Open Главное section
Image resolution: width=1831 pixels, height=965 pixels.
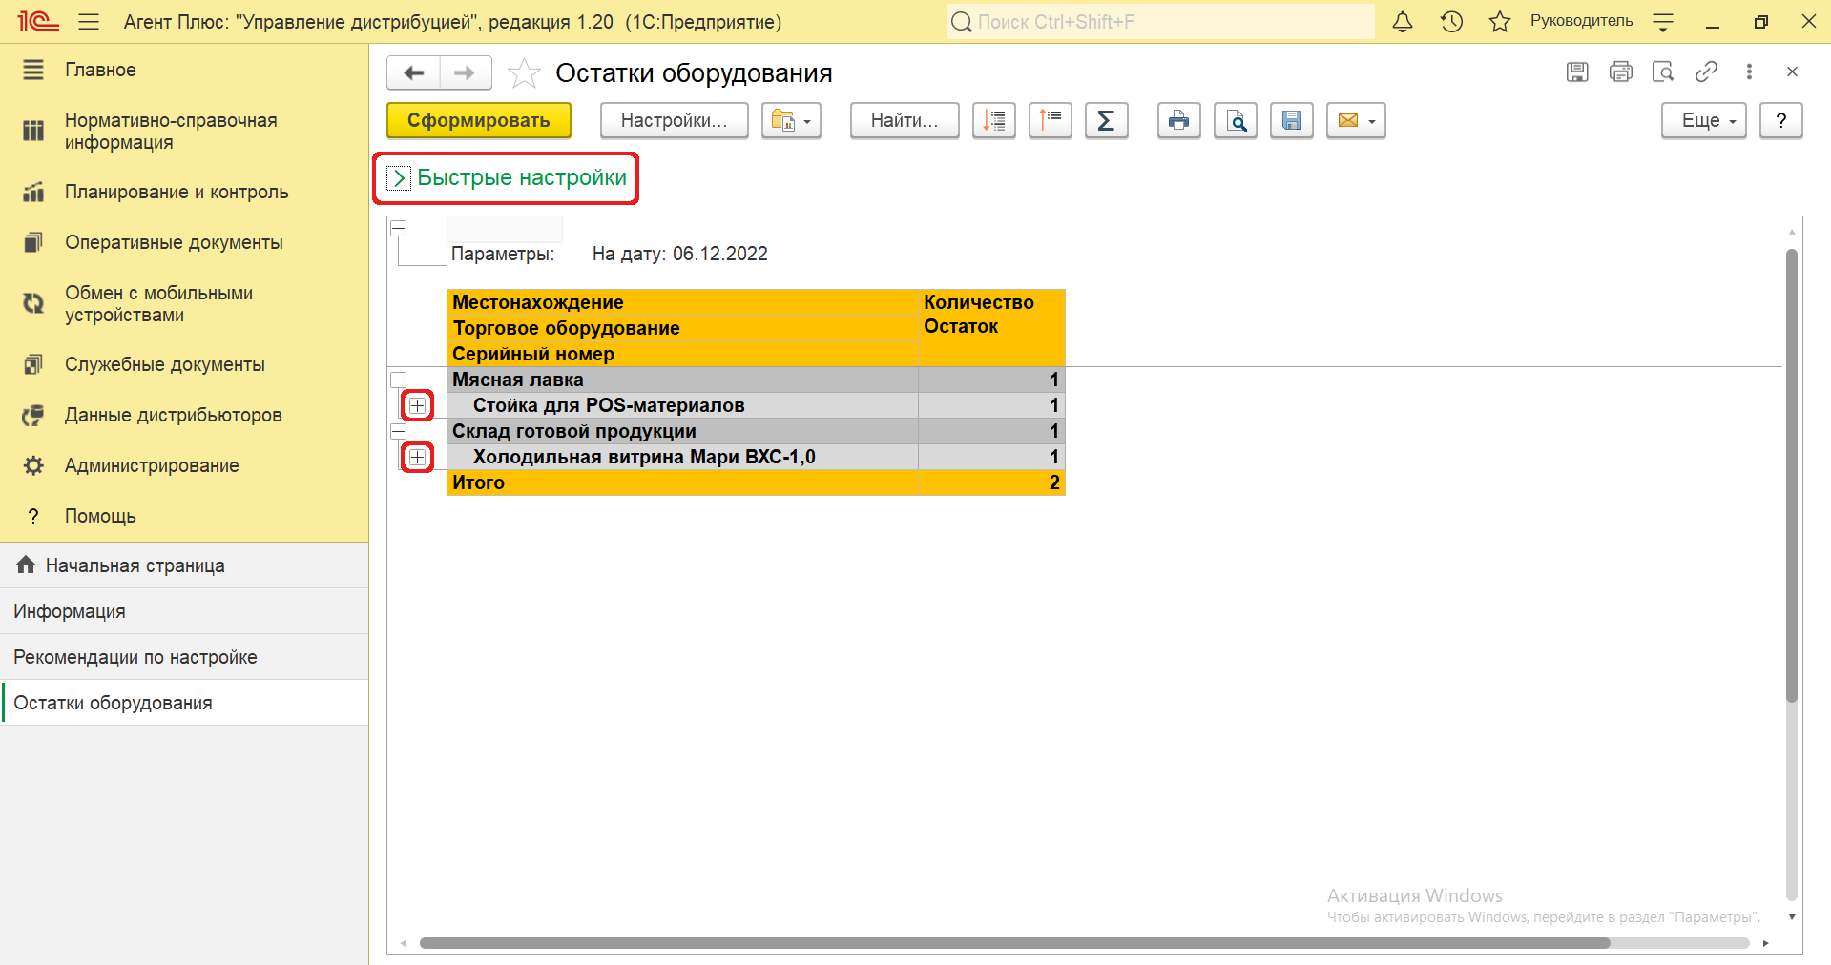[x=184, y=70]
